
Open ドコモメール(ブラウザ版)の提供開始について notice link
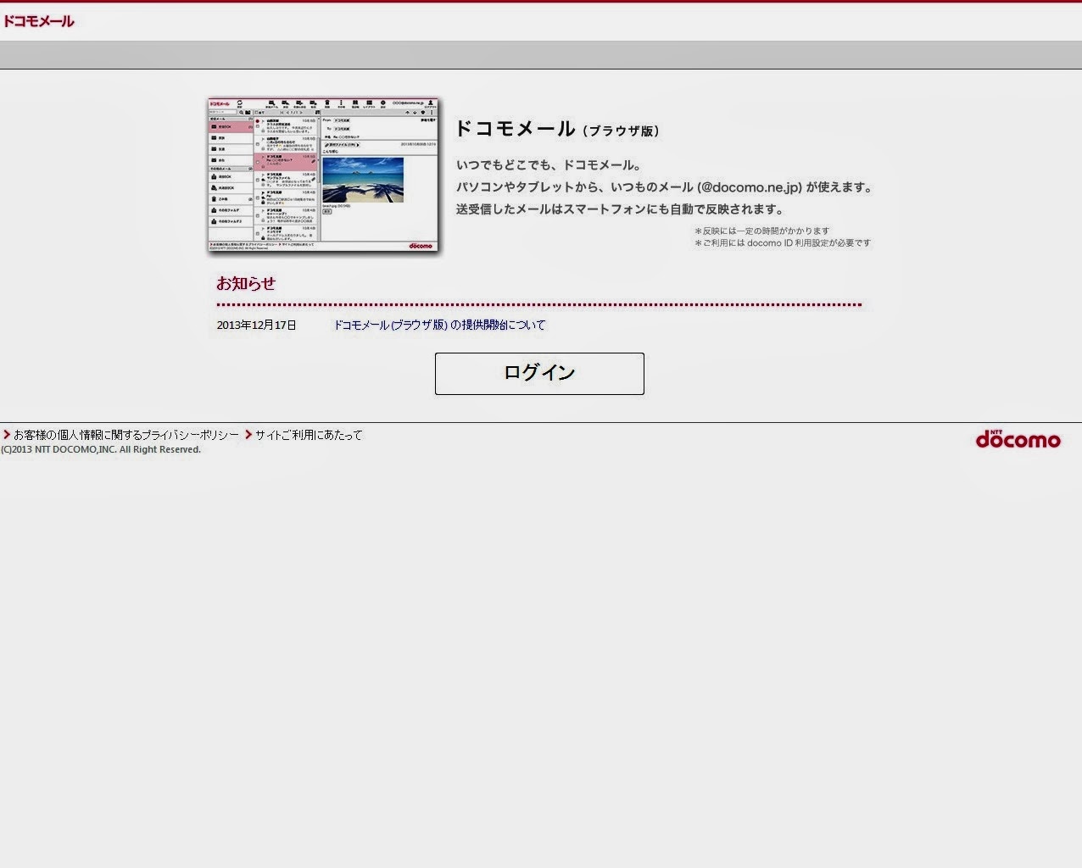(439, 325)
